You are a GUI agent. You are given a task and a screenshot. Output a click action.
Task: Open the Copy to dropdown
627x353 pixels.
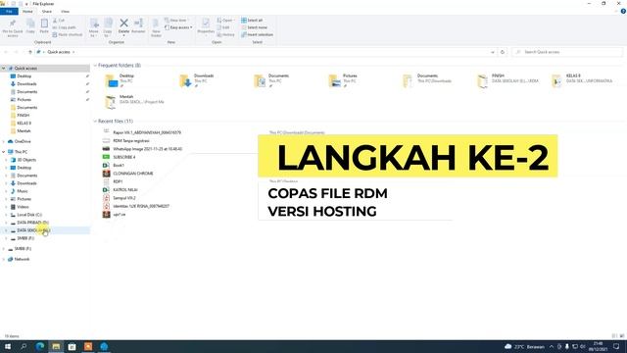click(108, 28)
